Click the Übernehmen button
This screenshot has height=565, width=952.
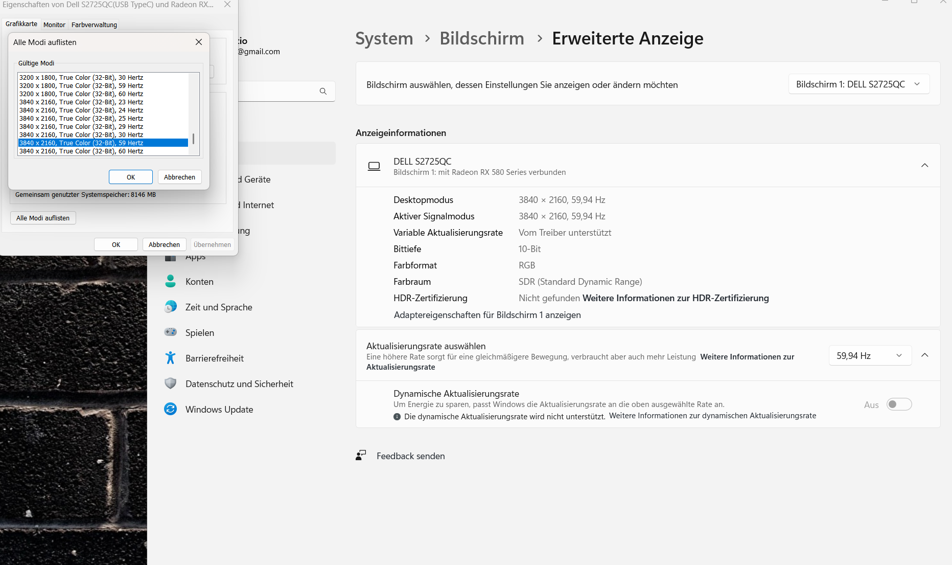click(x=212, y=244)
